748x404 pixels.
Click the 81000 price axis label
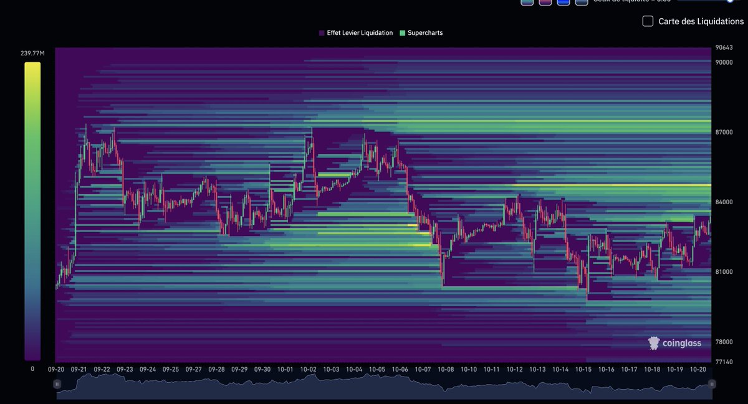click(724, 272)
